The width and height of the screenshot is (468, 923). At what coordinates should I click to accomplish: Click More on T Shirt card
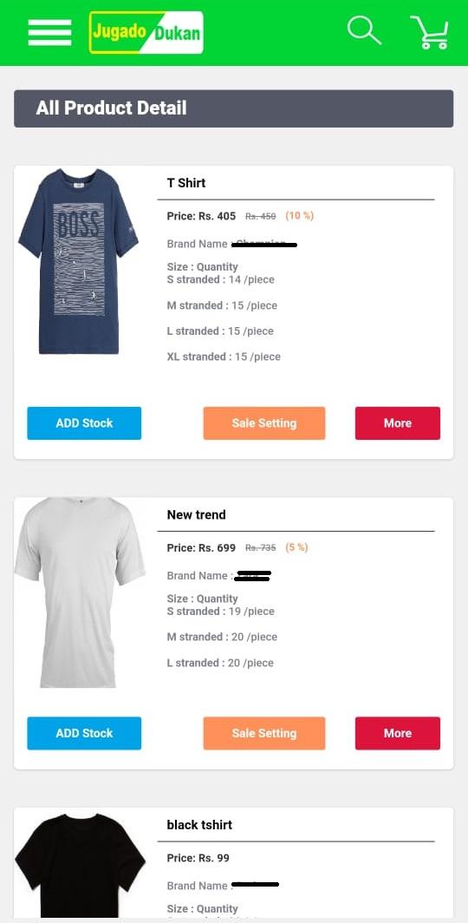pos(398,423)
